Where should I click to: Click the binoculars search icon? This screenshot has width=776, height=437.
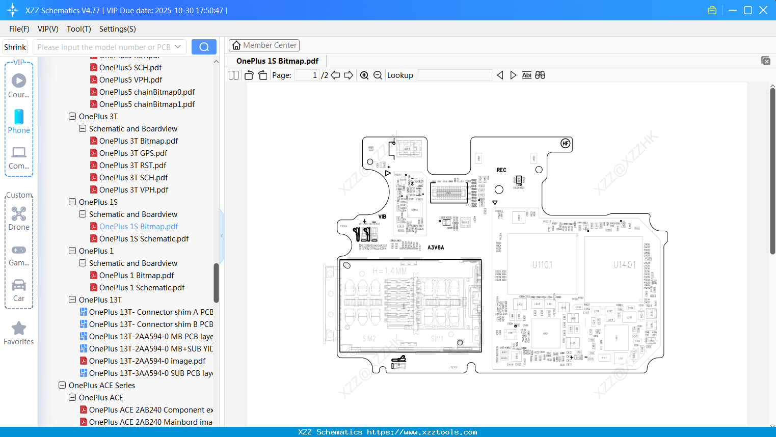tap(540, 75)
